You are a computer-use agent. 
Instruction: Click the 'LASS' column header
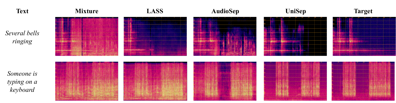pyautogui.click(x=155, y=11)
